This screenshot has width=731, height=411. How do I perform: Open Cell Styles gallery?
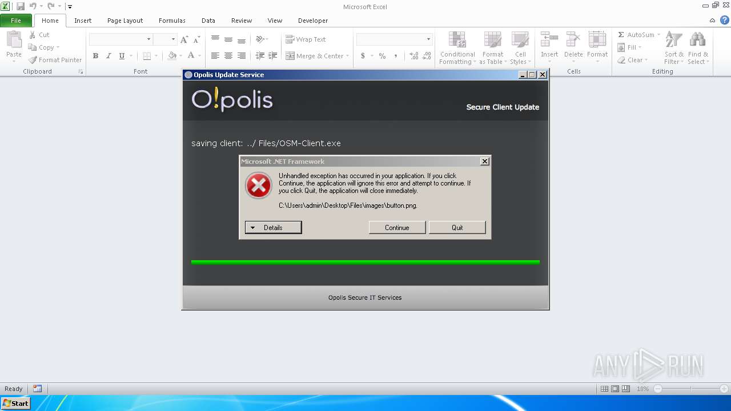click(520, 48)
